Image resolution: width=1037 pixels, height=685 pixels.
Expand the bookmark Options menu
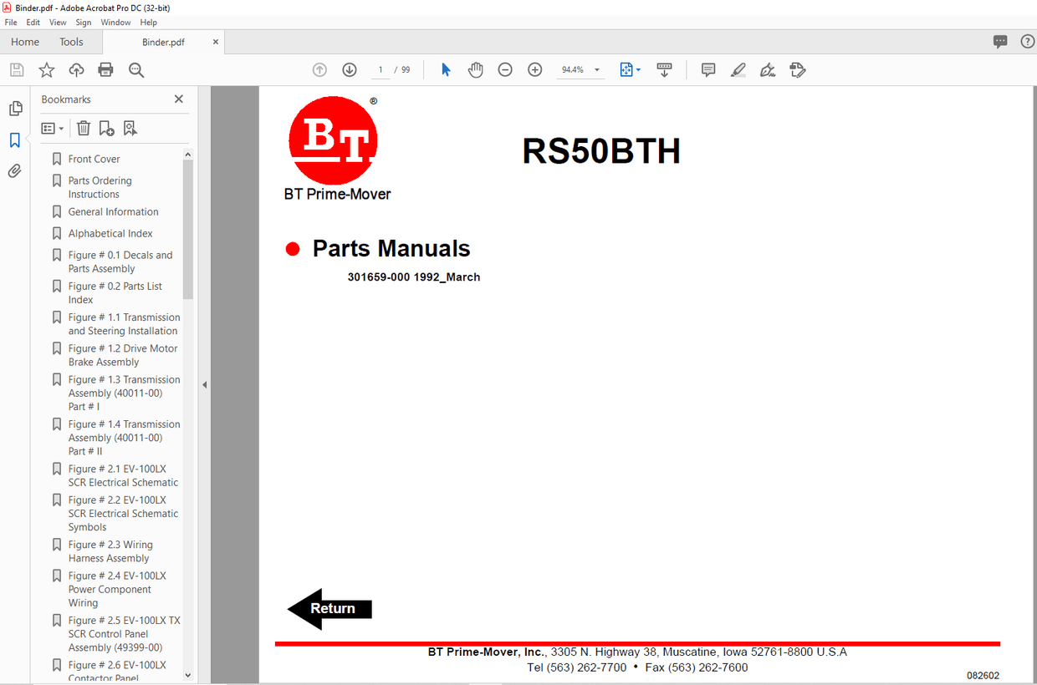tap(51, 127)
